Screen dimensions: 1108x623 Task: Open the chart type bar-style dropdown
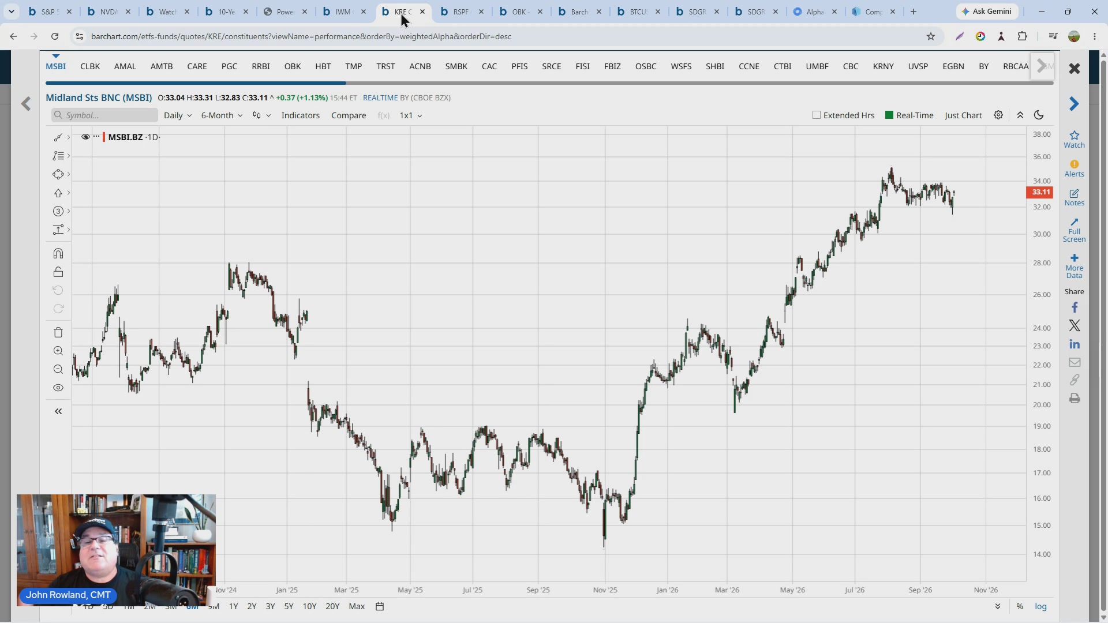click(x=261, y=115)
